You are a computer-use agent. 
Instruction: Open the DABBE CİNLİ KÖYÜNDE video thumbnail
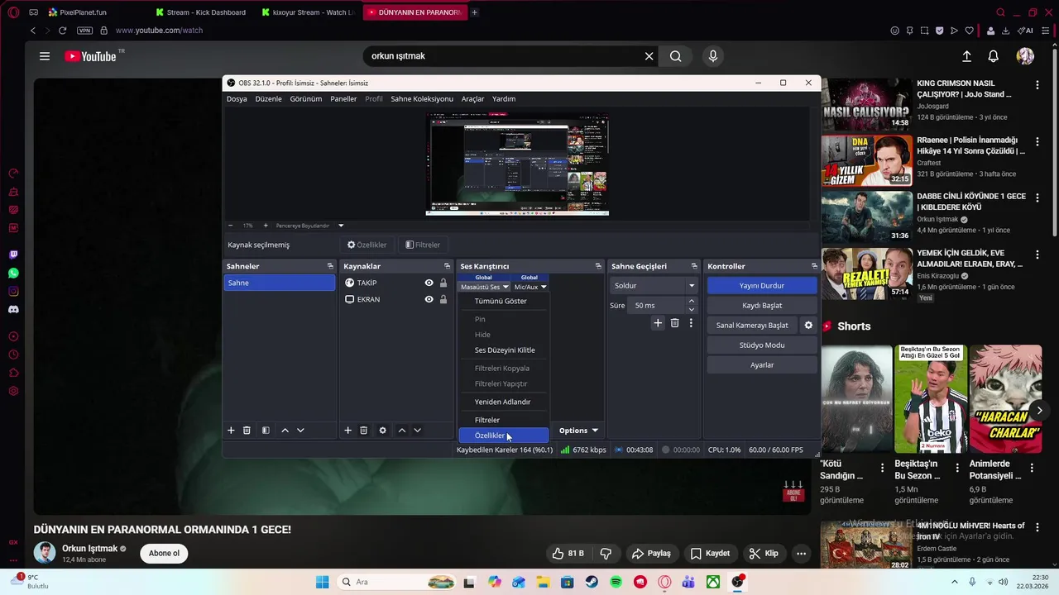click(866, 217)
